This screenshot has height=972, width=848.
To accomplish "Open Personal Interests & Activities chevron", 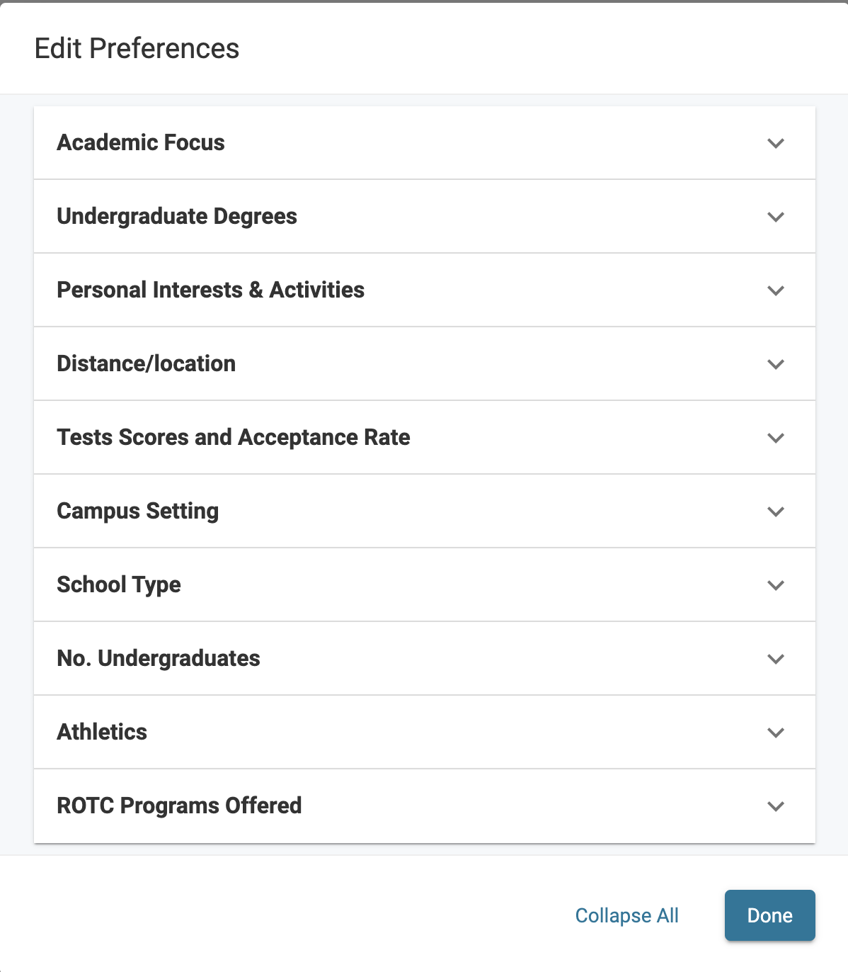I will (776, 290).
